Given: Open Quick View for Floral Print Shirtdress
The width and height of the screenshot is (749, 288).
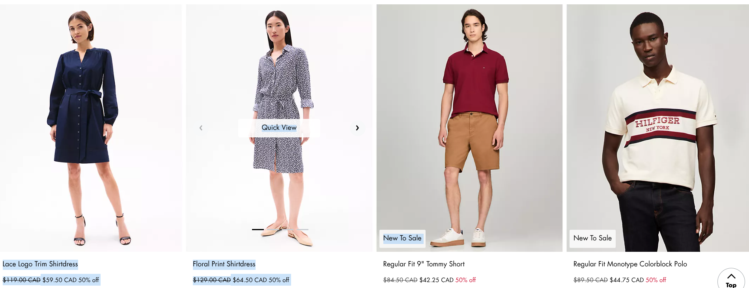Looking at the screenshot, I should point(279,128).
